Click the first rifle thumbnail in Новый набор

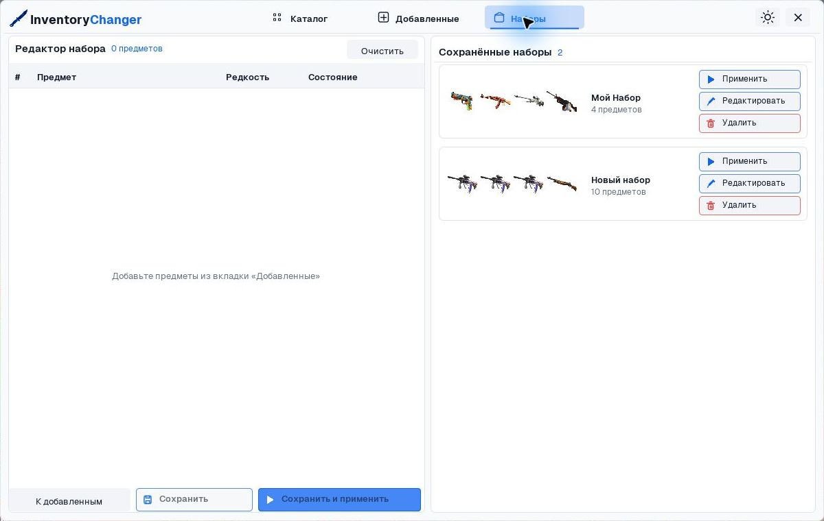(x=462, y=184)
